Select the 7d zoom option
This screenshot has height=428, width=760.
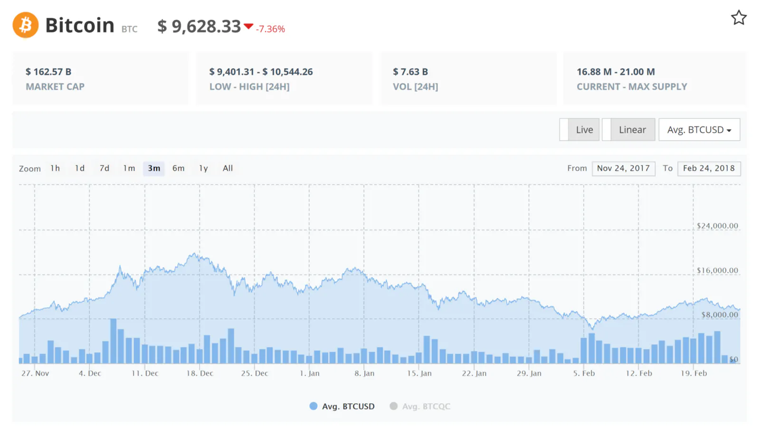(104, 168)
